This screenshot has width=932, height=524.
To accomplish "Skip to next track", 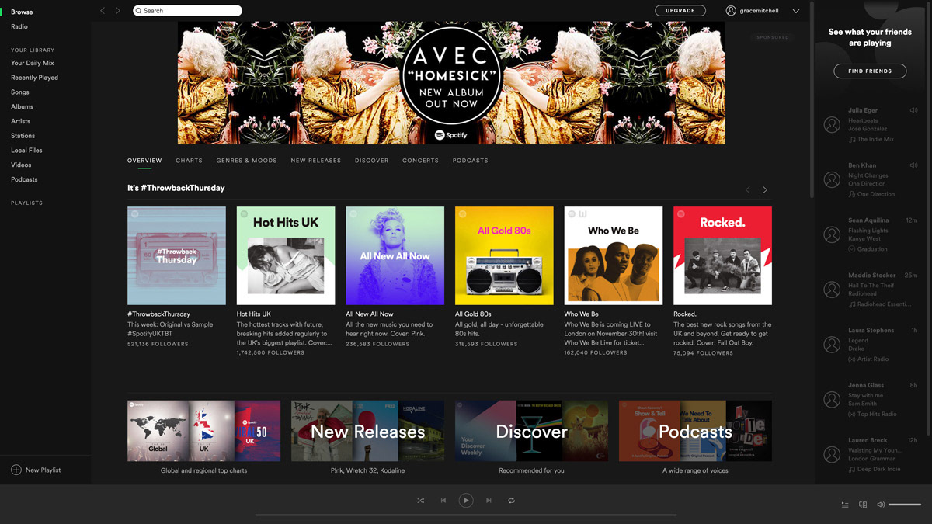I will pyautogui.click(x=489, y=501).
